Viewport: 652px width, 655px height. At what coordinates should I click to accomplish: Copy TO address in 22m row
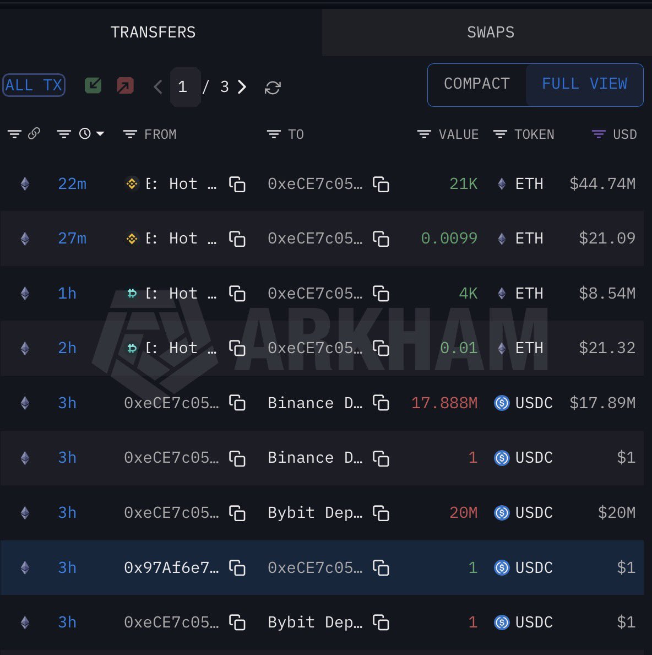[381, 184]
